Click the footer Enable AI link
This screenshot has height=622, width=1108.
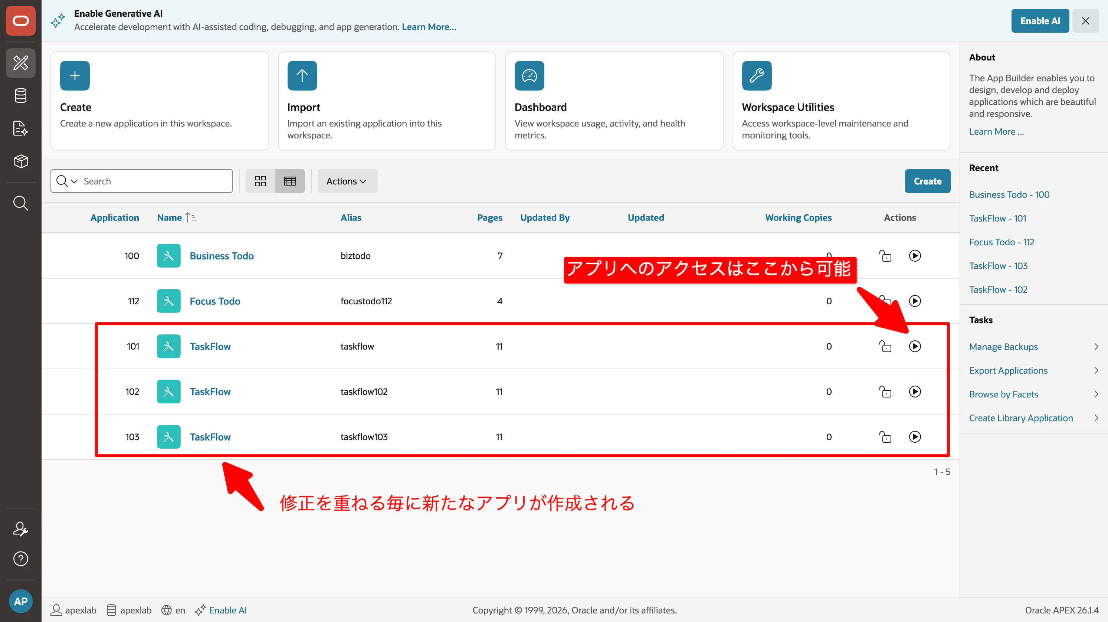coord(227,610)
